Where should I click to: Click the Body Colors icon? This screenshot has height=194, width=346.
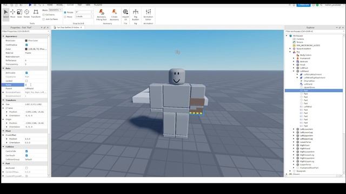298,55
